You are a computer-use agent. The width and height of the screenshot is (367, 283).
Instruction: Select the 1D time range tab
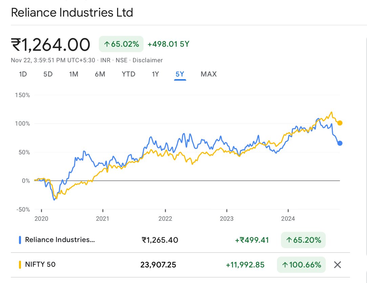pos(23,74)
